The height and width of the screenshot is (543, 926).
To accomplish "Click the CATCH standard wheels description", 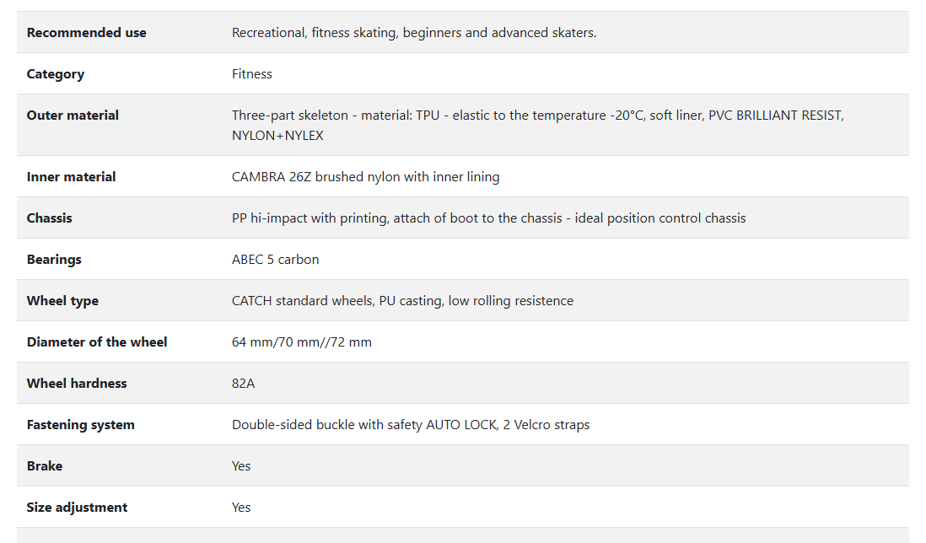I will (402, 301).
